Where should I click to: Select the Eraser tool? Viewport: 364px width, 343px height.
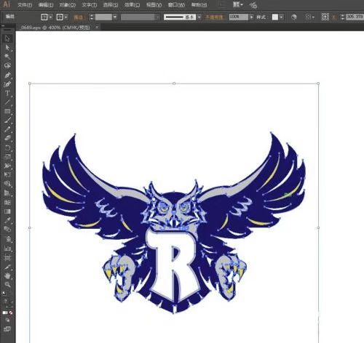(7, 138)
